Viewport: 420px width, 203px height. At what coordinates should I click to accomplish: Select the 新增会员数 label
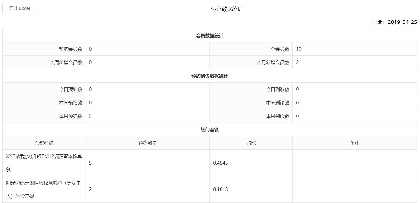(x=70, y=49)
